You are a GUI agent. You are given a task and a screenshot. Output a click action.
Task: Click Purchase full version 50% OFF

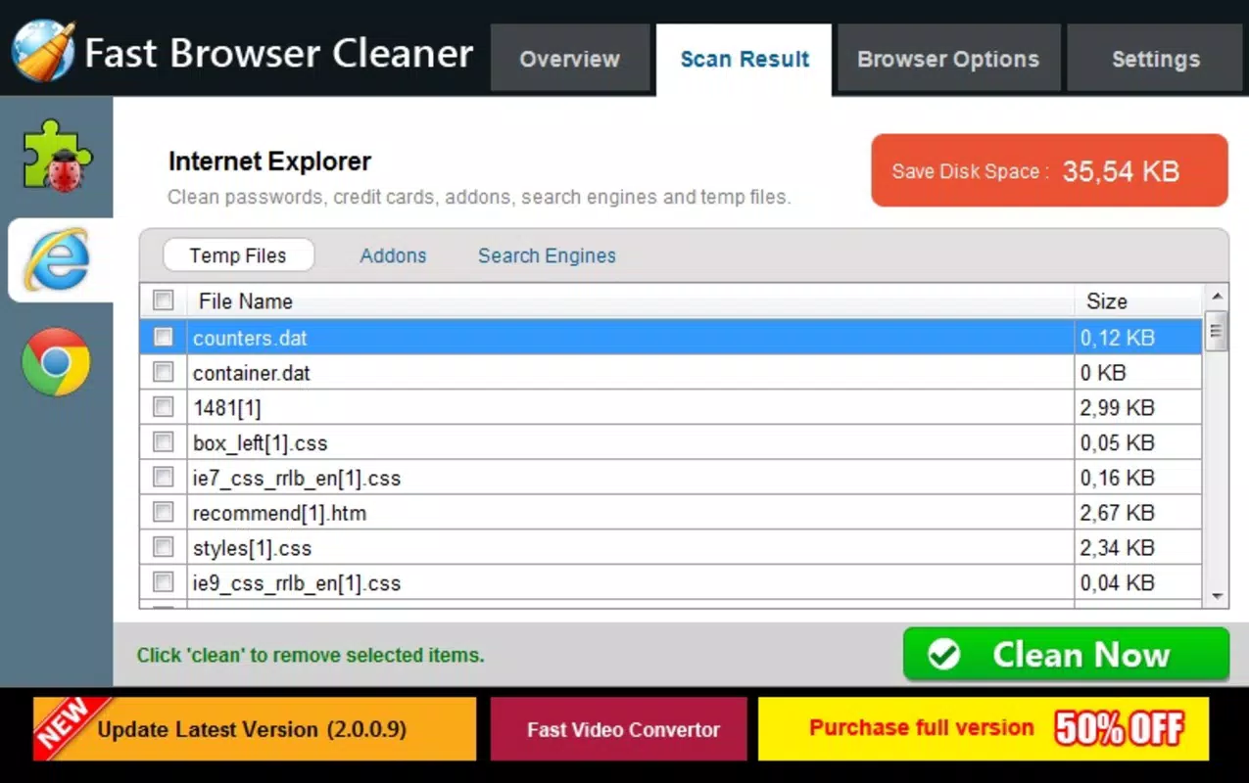tap(984, 729)
